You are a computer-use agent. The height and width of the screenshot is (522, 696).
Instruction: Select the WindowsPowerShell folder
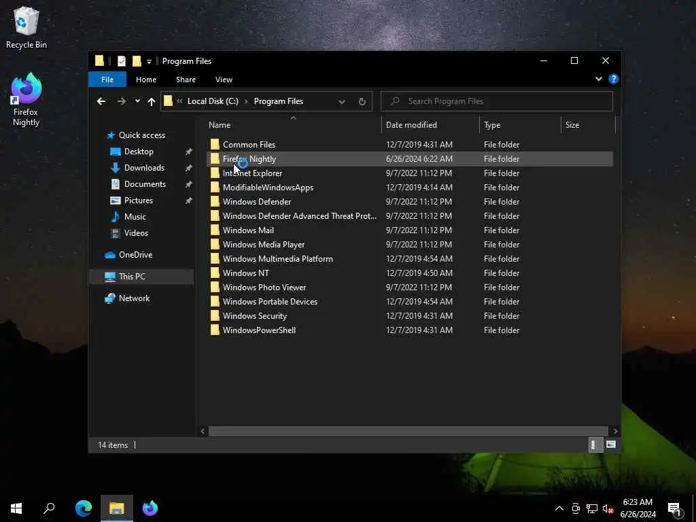[259, 330]
